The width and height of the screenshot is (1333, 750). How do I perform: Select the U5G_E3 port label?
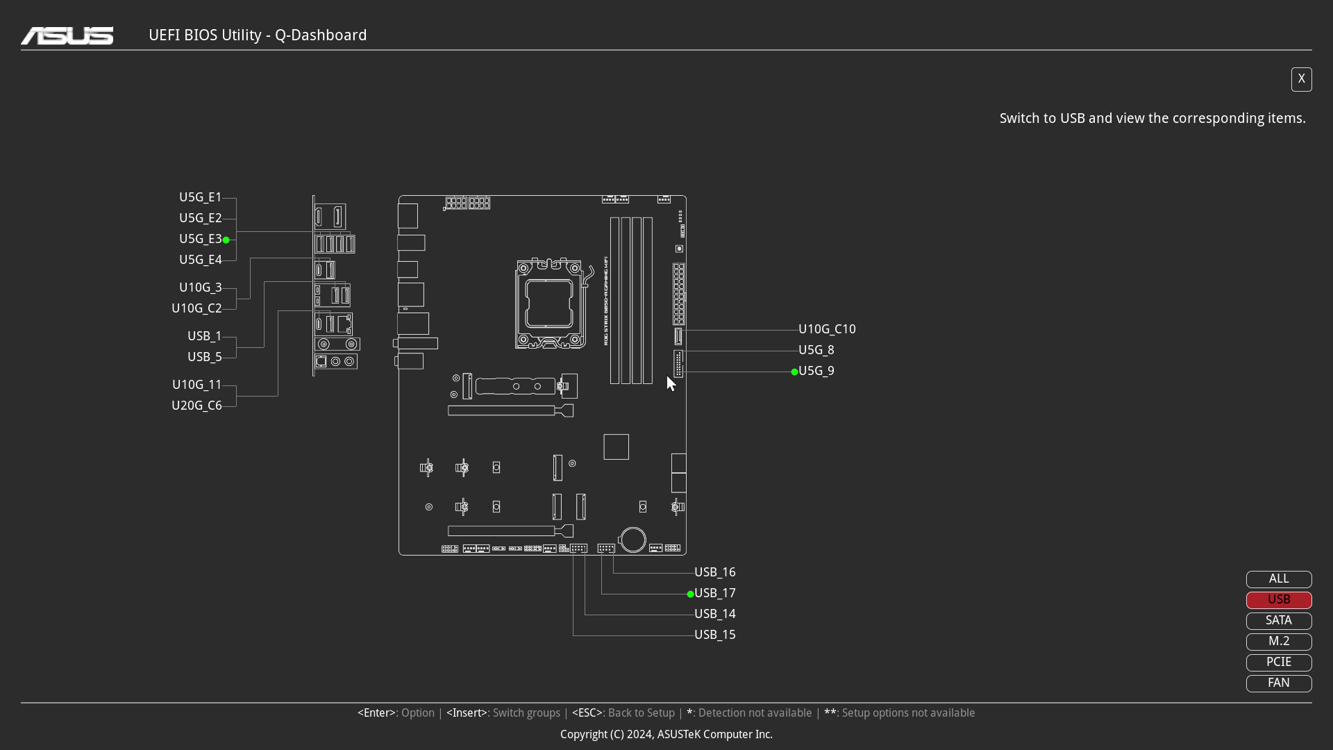coord(201,239)
